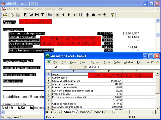Click the plus-minus zoom icon

(x=105, y=15)
